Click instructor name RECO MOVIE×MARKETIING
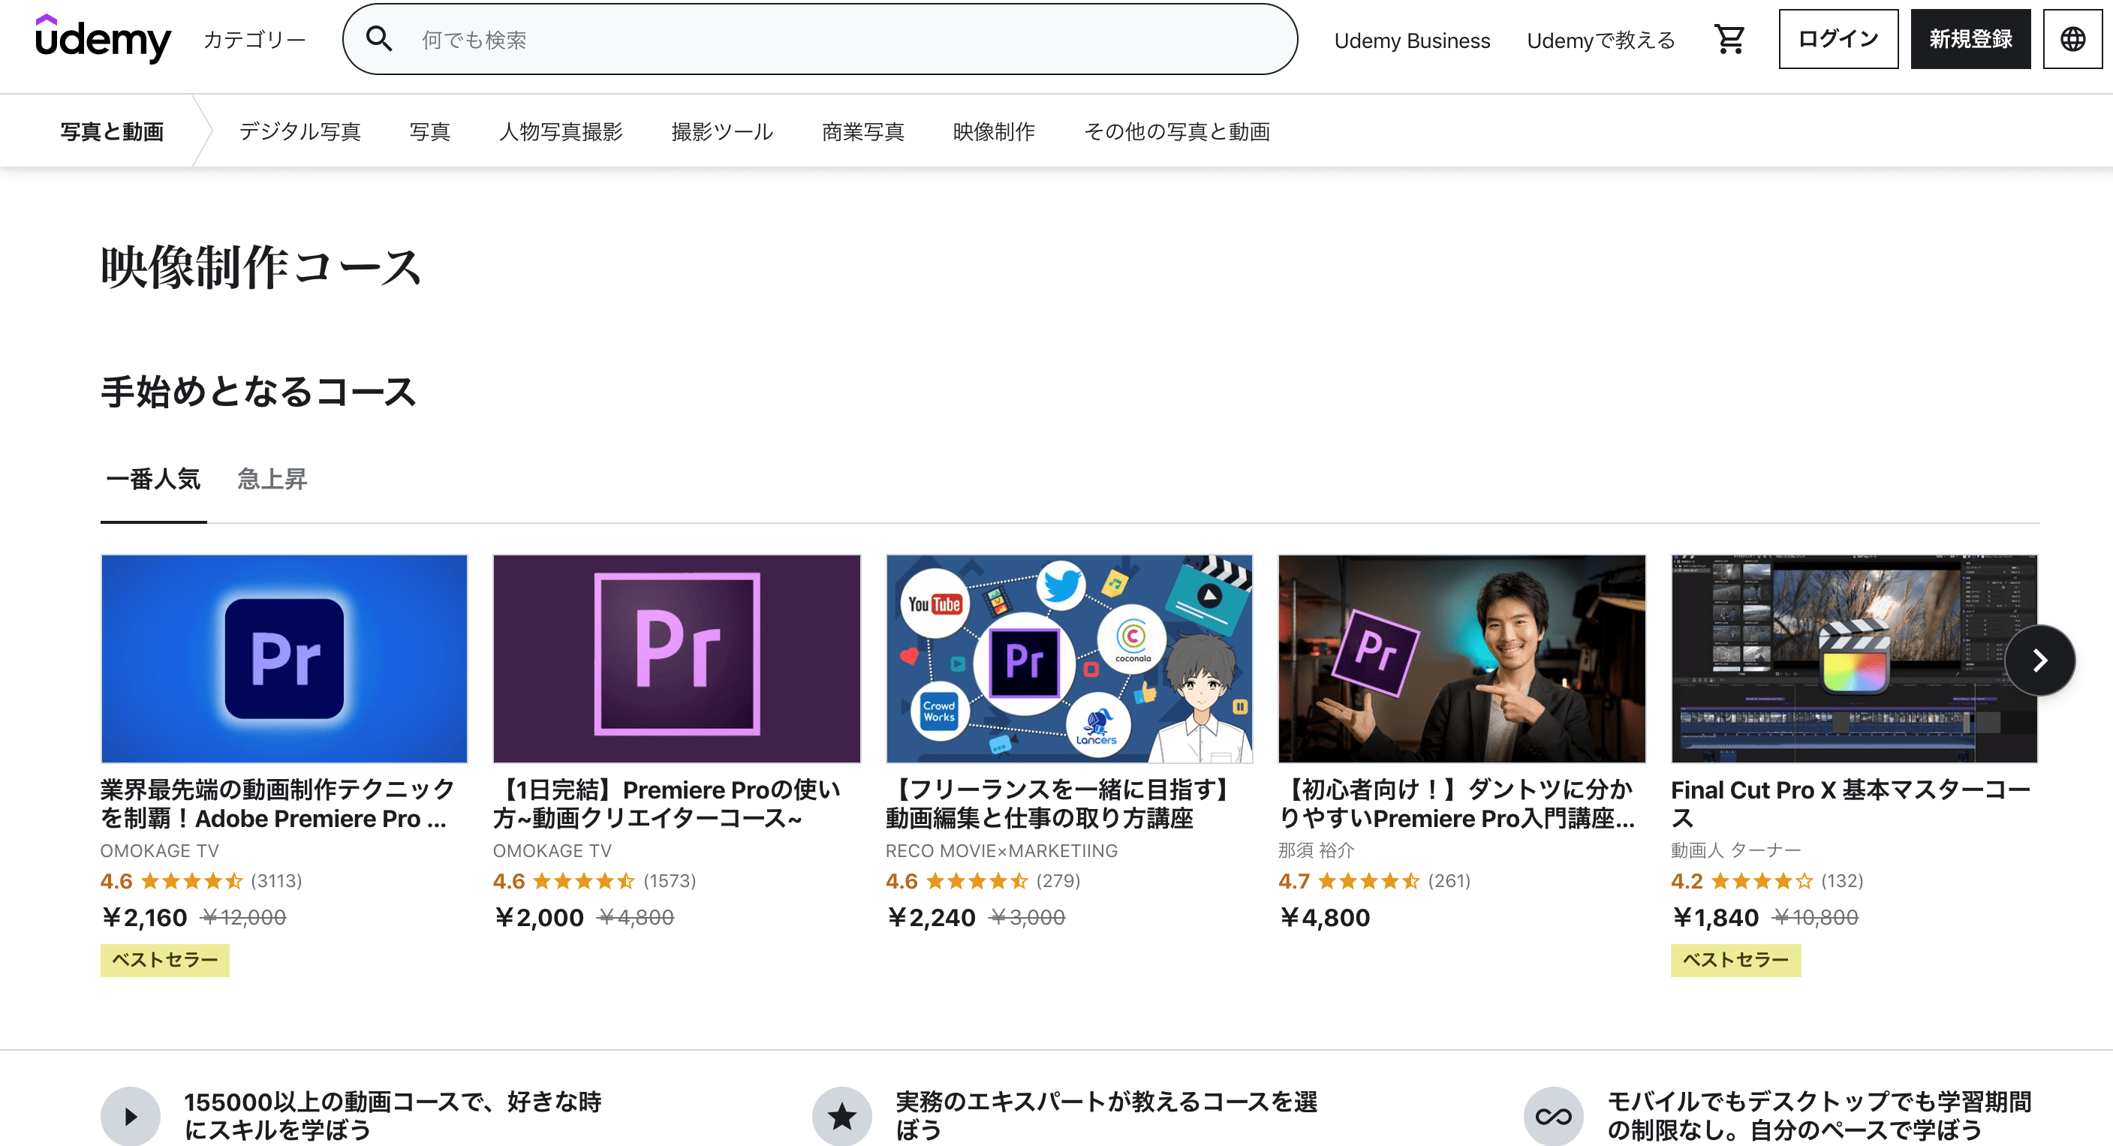2113x1146 pixels. 1001,850
